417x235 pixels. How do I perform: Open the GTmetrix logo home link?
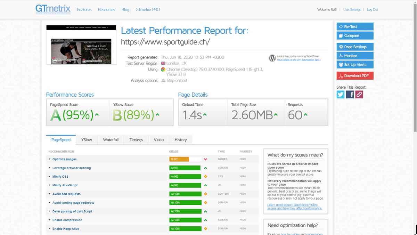pos(53,9)
